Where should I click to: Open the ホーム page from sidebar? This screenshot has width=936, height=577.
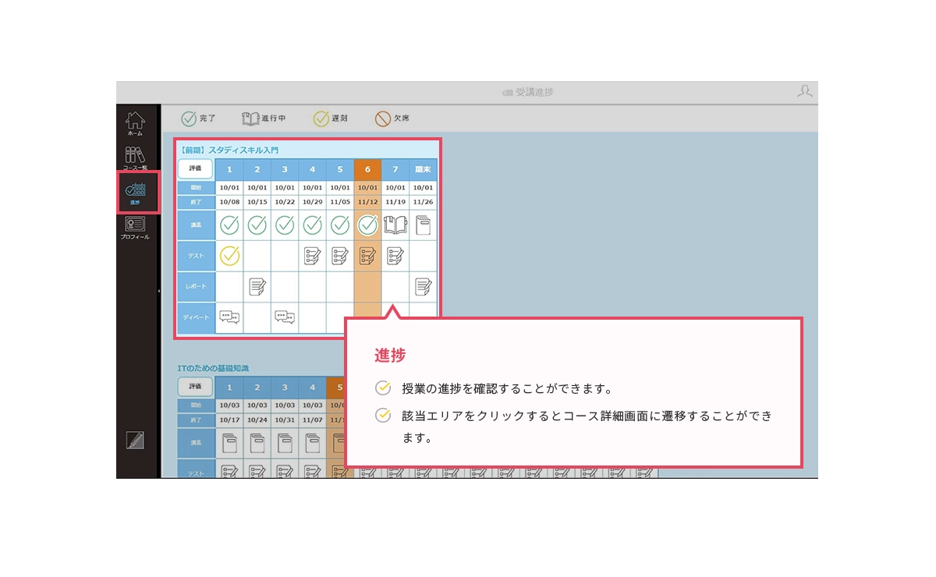pyautogui.click(x=135, y=123)
